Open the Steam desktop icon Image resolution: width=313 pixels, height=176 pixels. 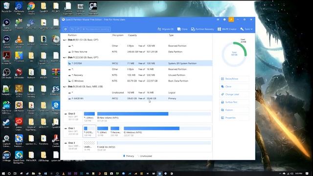point(6,123)
